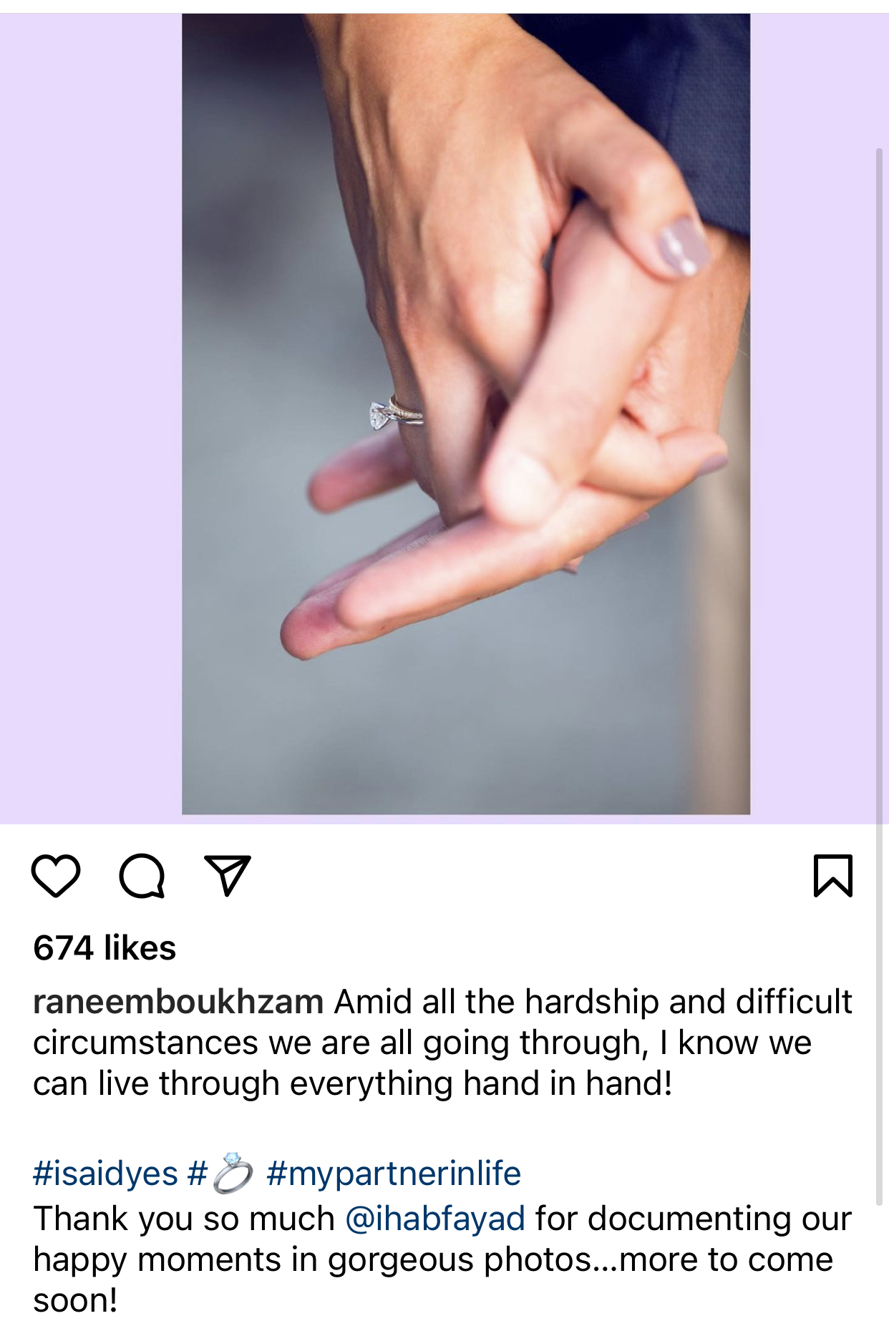Save the post with the bookmark icon
889x1331 pixels.
tap(833, 875)
